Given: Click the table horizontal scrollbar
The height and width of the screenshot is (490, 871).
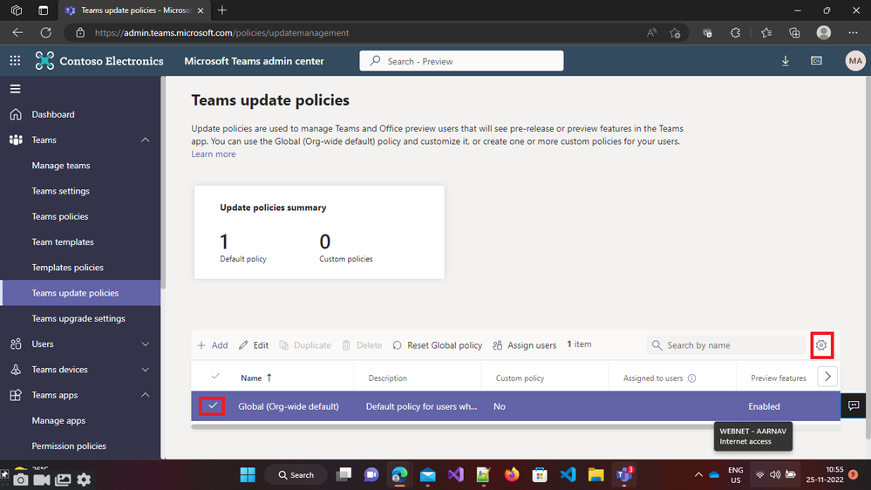Looking at the screenshot, I should (x=515, y=426).
